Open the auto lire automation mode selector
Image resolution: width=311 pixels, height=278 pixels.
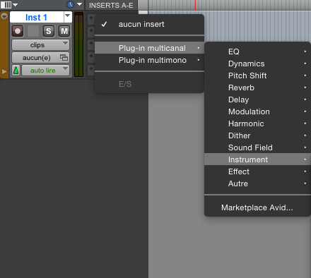(x=46, y=71)
